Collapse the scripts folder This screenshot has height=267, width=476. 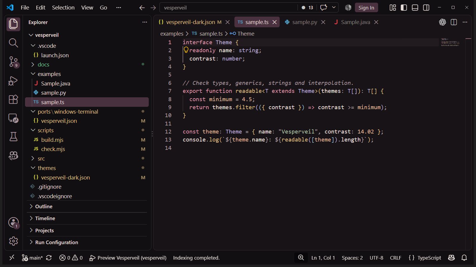pos(33,130)
